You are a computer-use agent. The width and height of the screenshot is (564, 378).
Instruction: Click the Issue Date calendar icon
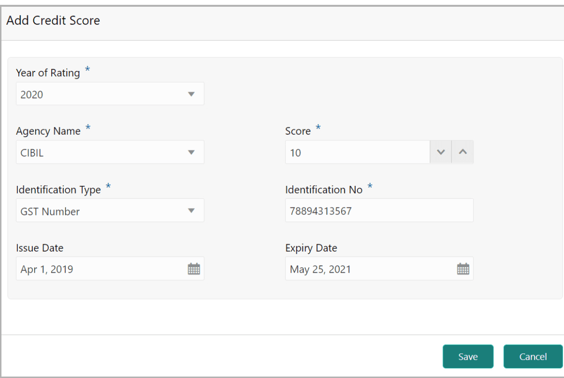pyautogui.click(x=194, y=268)
